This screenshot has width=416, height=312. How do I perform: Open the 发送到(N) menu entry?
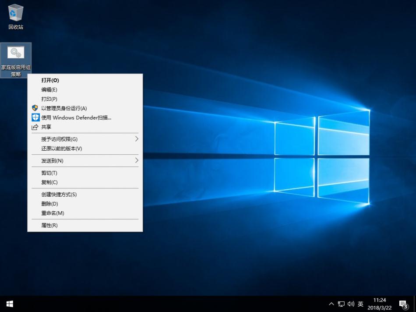(85, 161)
